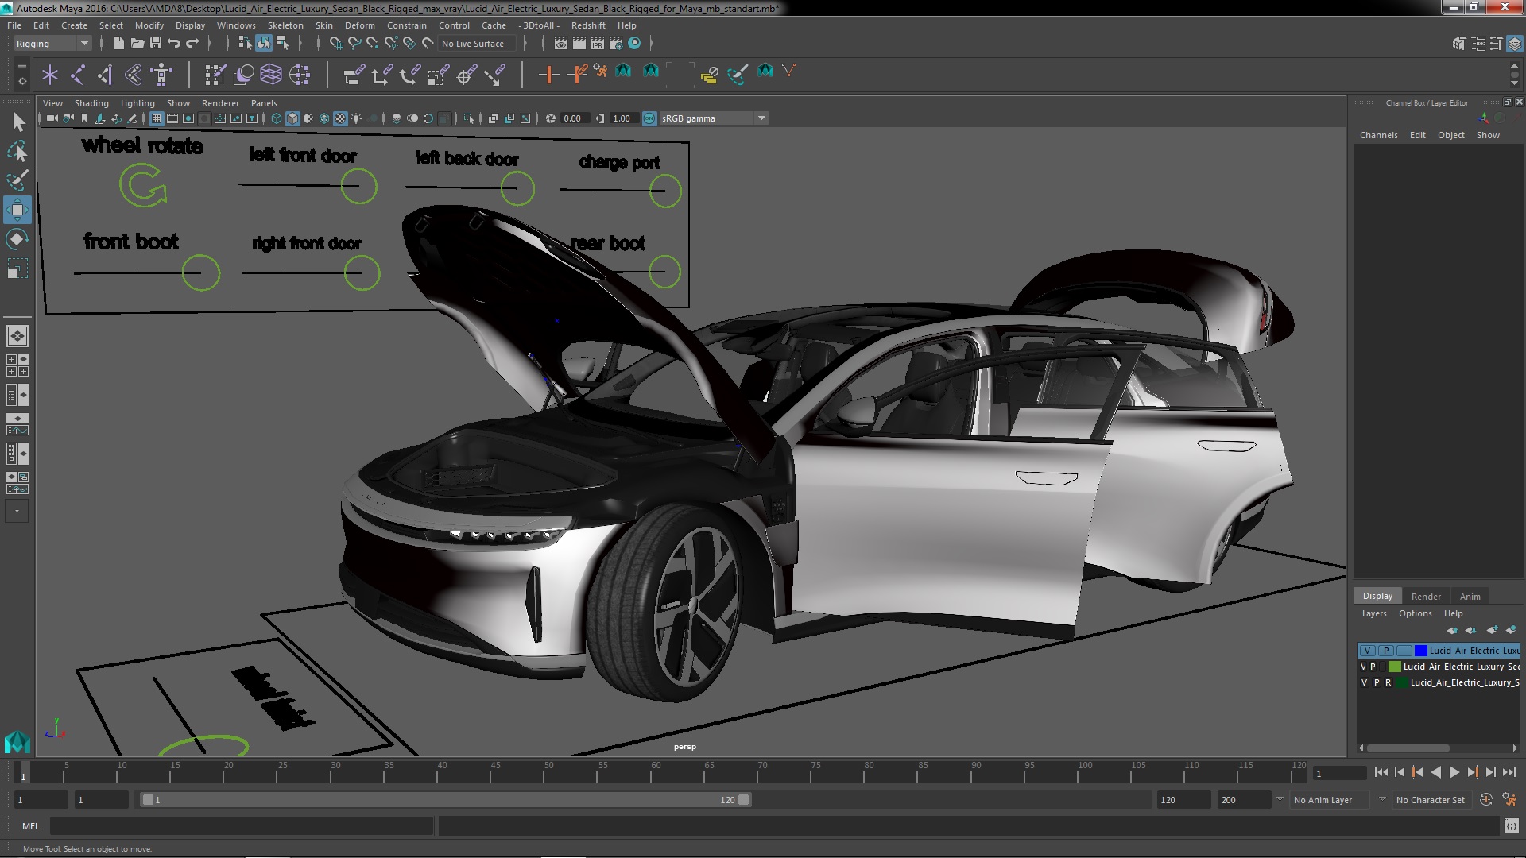Viewport: 1526px width, 858px height.
Task: Redo the last undone action
Action: coord(192,44)
